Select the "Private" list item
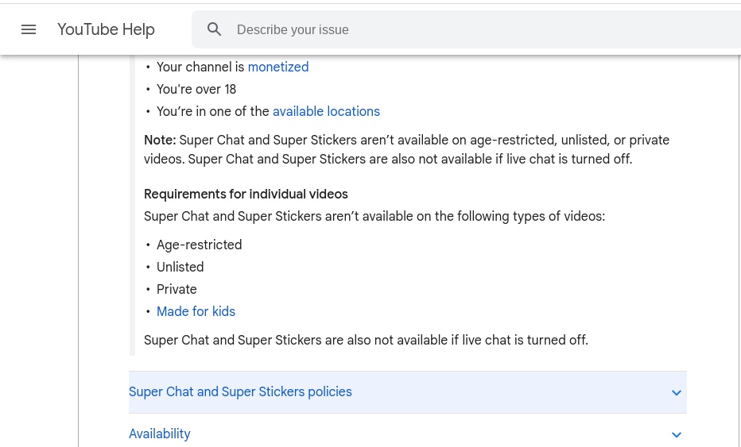 [x=177, y=289]
